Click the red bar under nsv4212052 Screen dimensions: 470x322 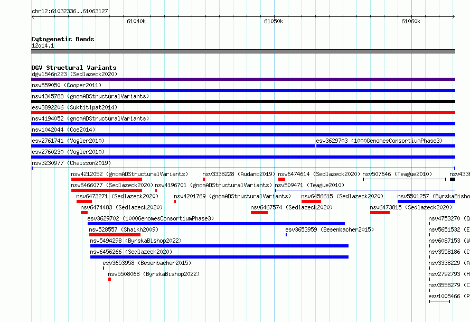click(107, 179)
